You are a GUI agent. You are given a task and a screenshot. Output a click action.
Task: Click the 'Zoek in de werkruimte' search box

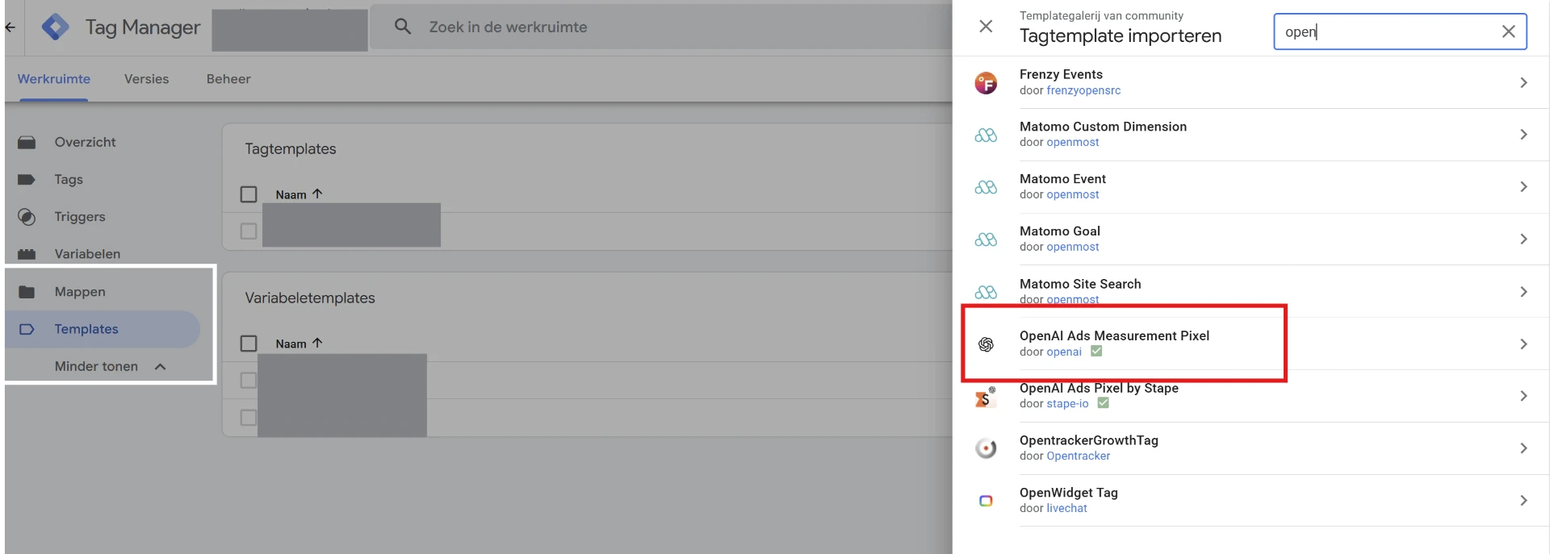tap(662, 27)
